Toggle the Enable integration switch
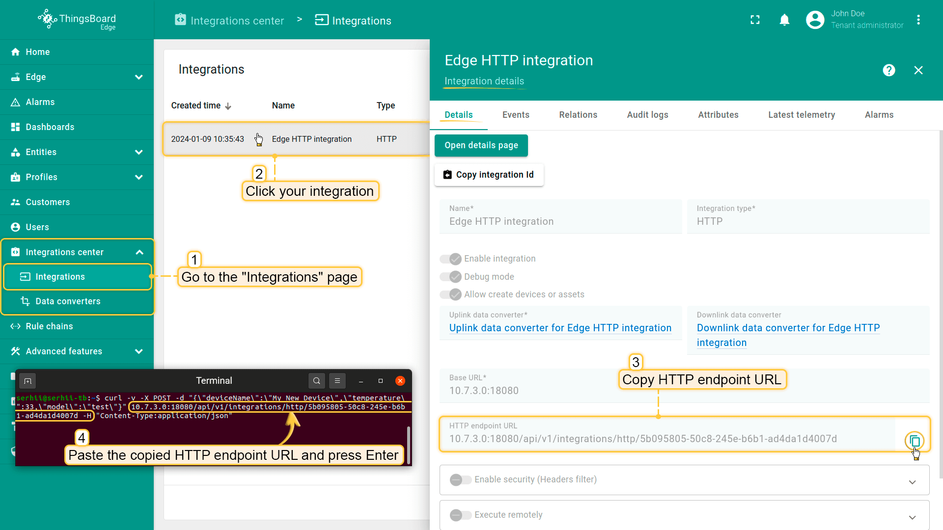 (x=450, y=259)
